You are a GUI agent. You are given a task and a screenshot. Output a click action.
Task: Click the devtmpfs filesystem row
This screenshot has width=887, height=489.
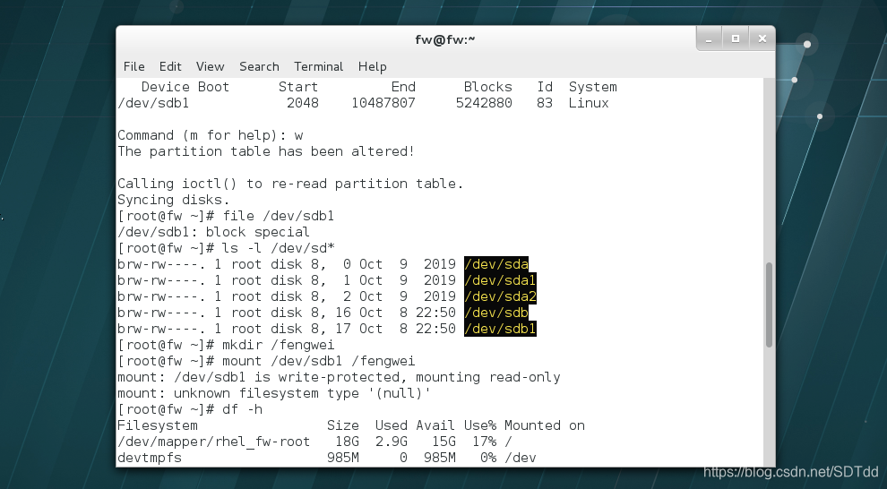point(326,458)
